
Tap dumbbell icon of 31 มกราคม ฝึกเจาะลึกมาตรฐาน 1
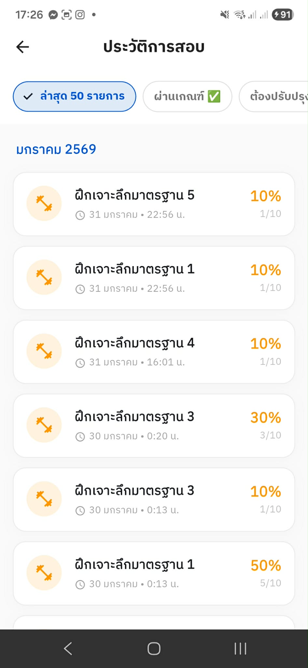(x=44, y=277)
